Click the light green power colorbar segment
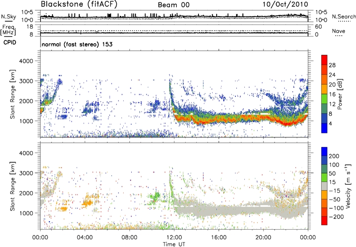This screenshot has height=247, width=356. click(x=324, y=99)
